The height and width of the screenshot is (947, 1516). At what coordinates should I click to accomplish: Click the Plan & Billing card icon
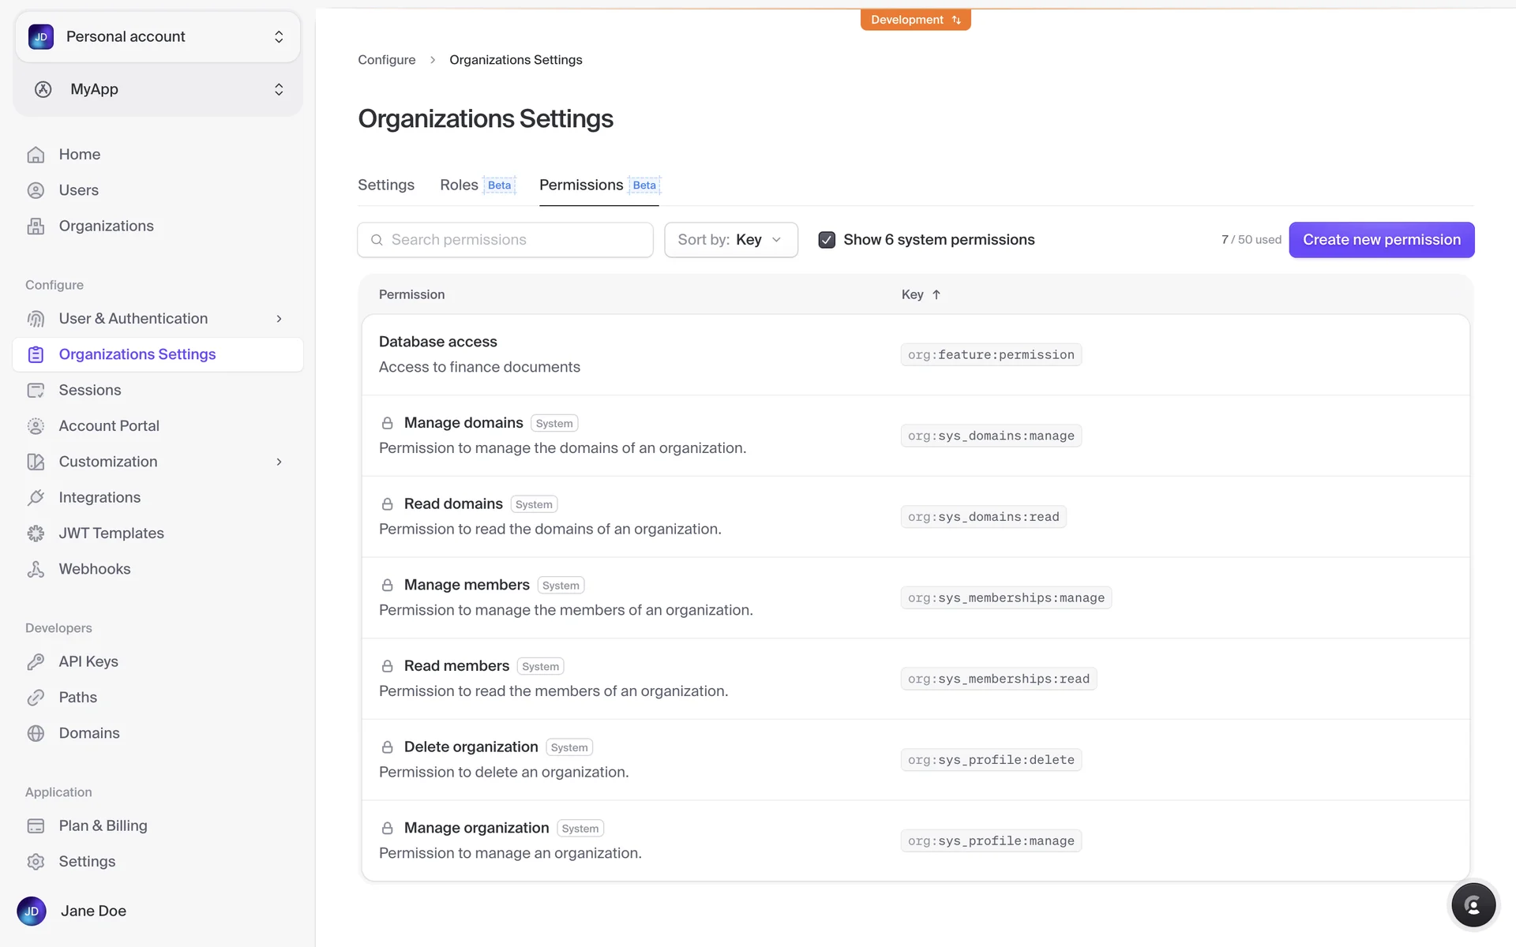(x=36, y=826)
